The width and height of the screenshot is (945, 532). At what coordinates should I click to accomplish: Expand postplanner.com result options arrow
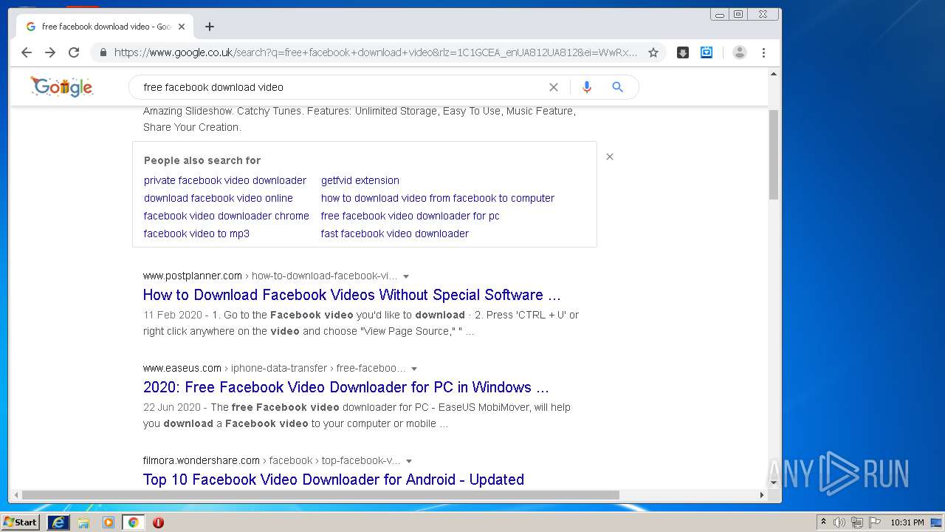pyautogui.click(x=406, y=276)
